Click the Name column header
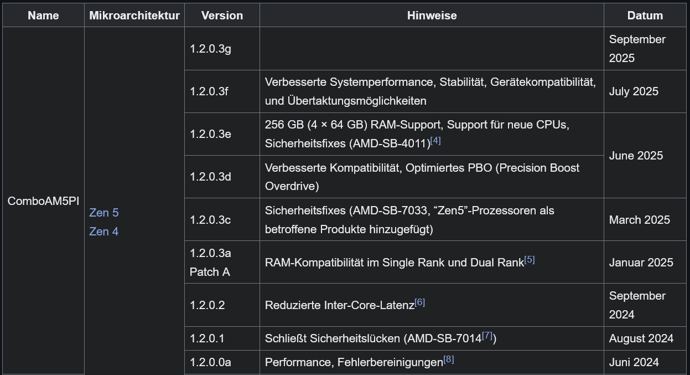The height and width of the screenshot is (375, 690). [43, 16]
